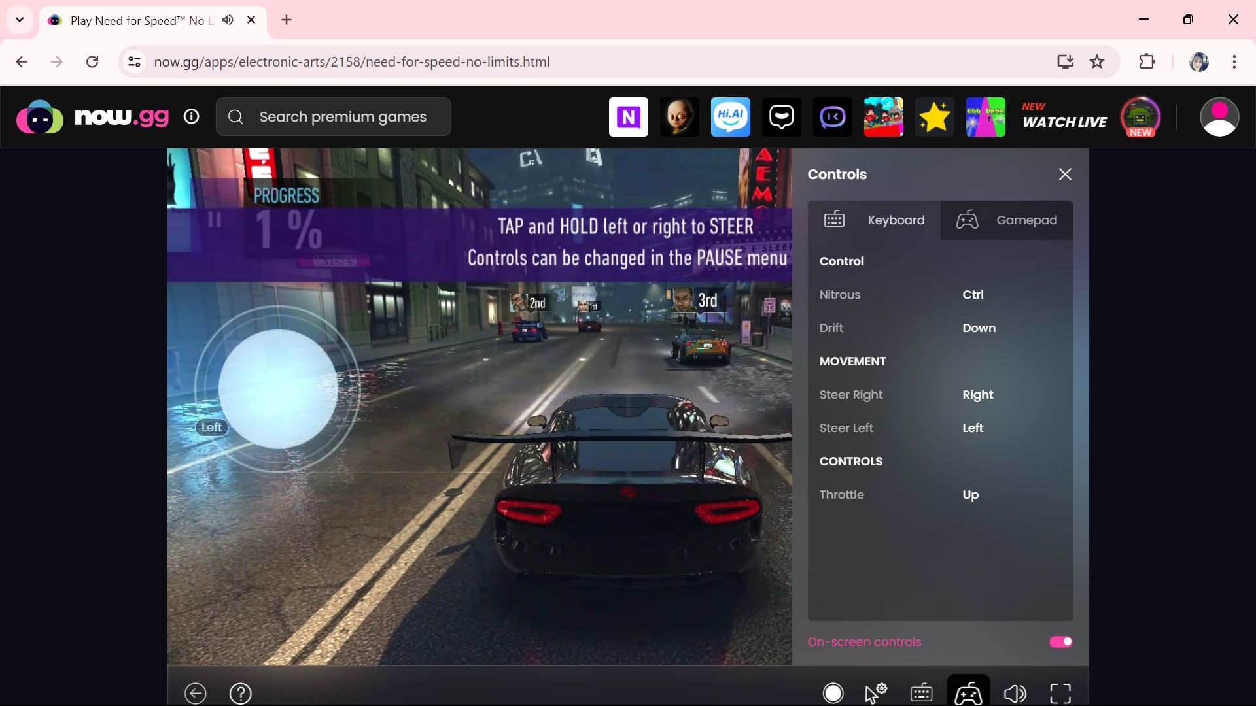This screenshot has width=1256, height=706.
Task: Bookmark this page with the star icon
Action: [1097, 62]
